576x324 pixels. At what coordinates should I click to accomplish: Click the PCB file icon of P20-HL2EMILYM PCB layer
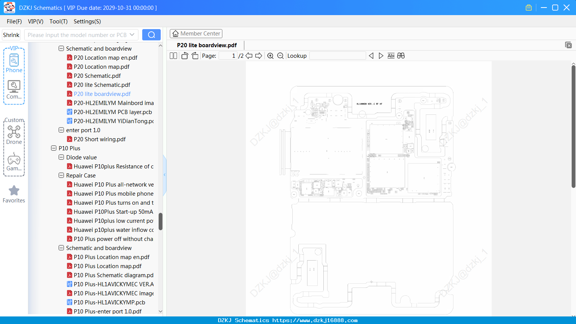[x=70, y=112]
